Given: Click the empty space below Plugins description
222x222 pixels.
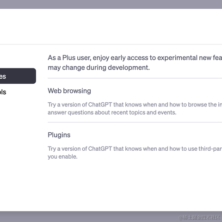Looking at the screenshot, I should [135, 186].
